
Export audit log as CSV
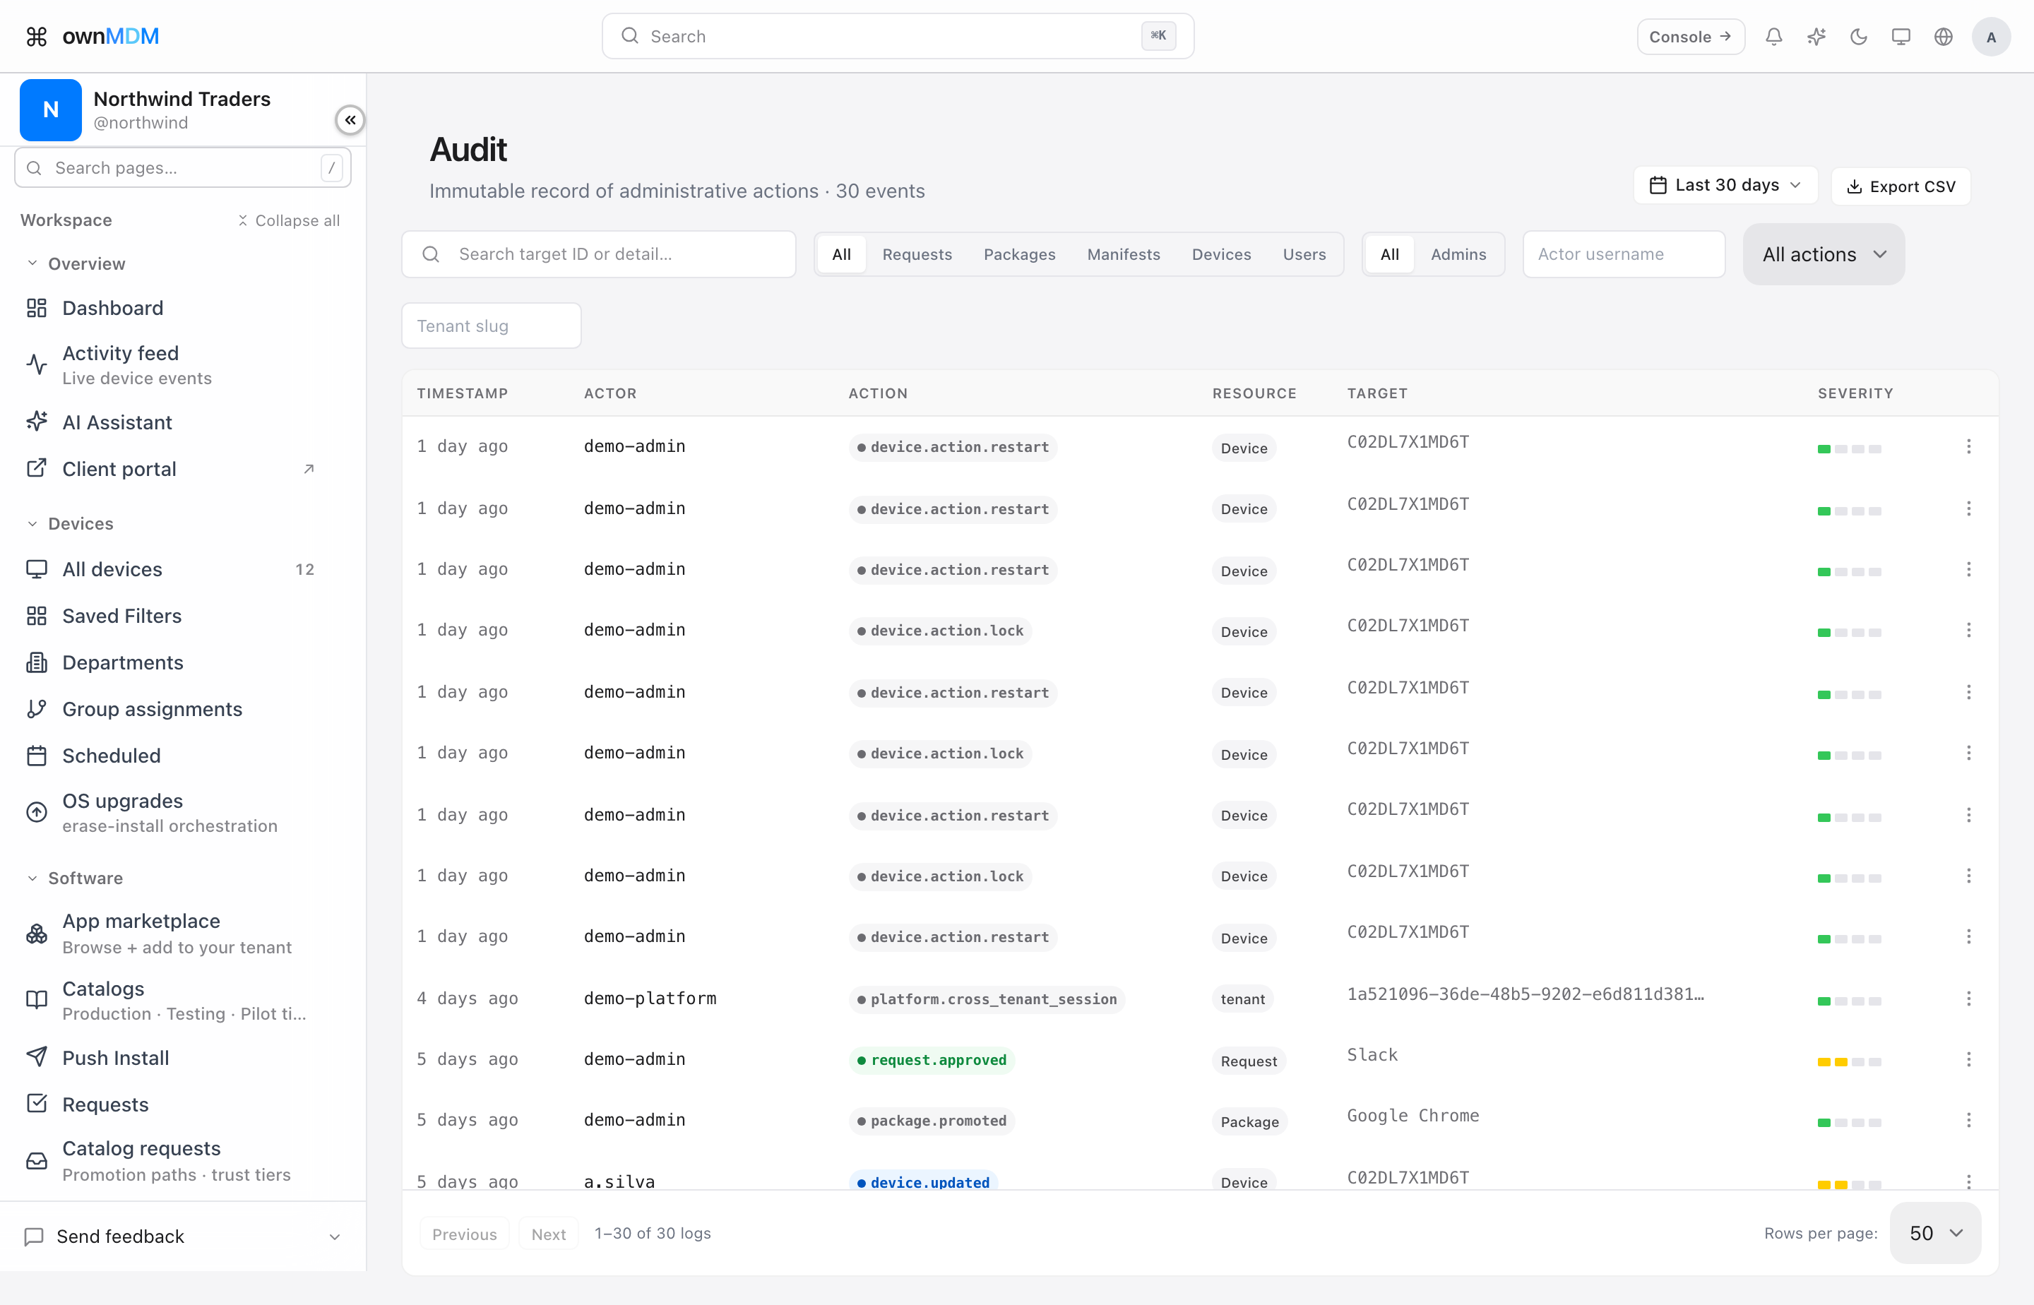click(1901, 186)
